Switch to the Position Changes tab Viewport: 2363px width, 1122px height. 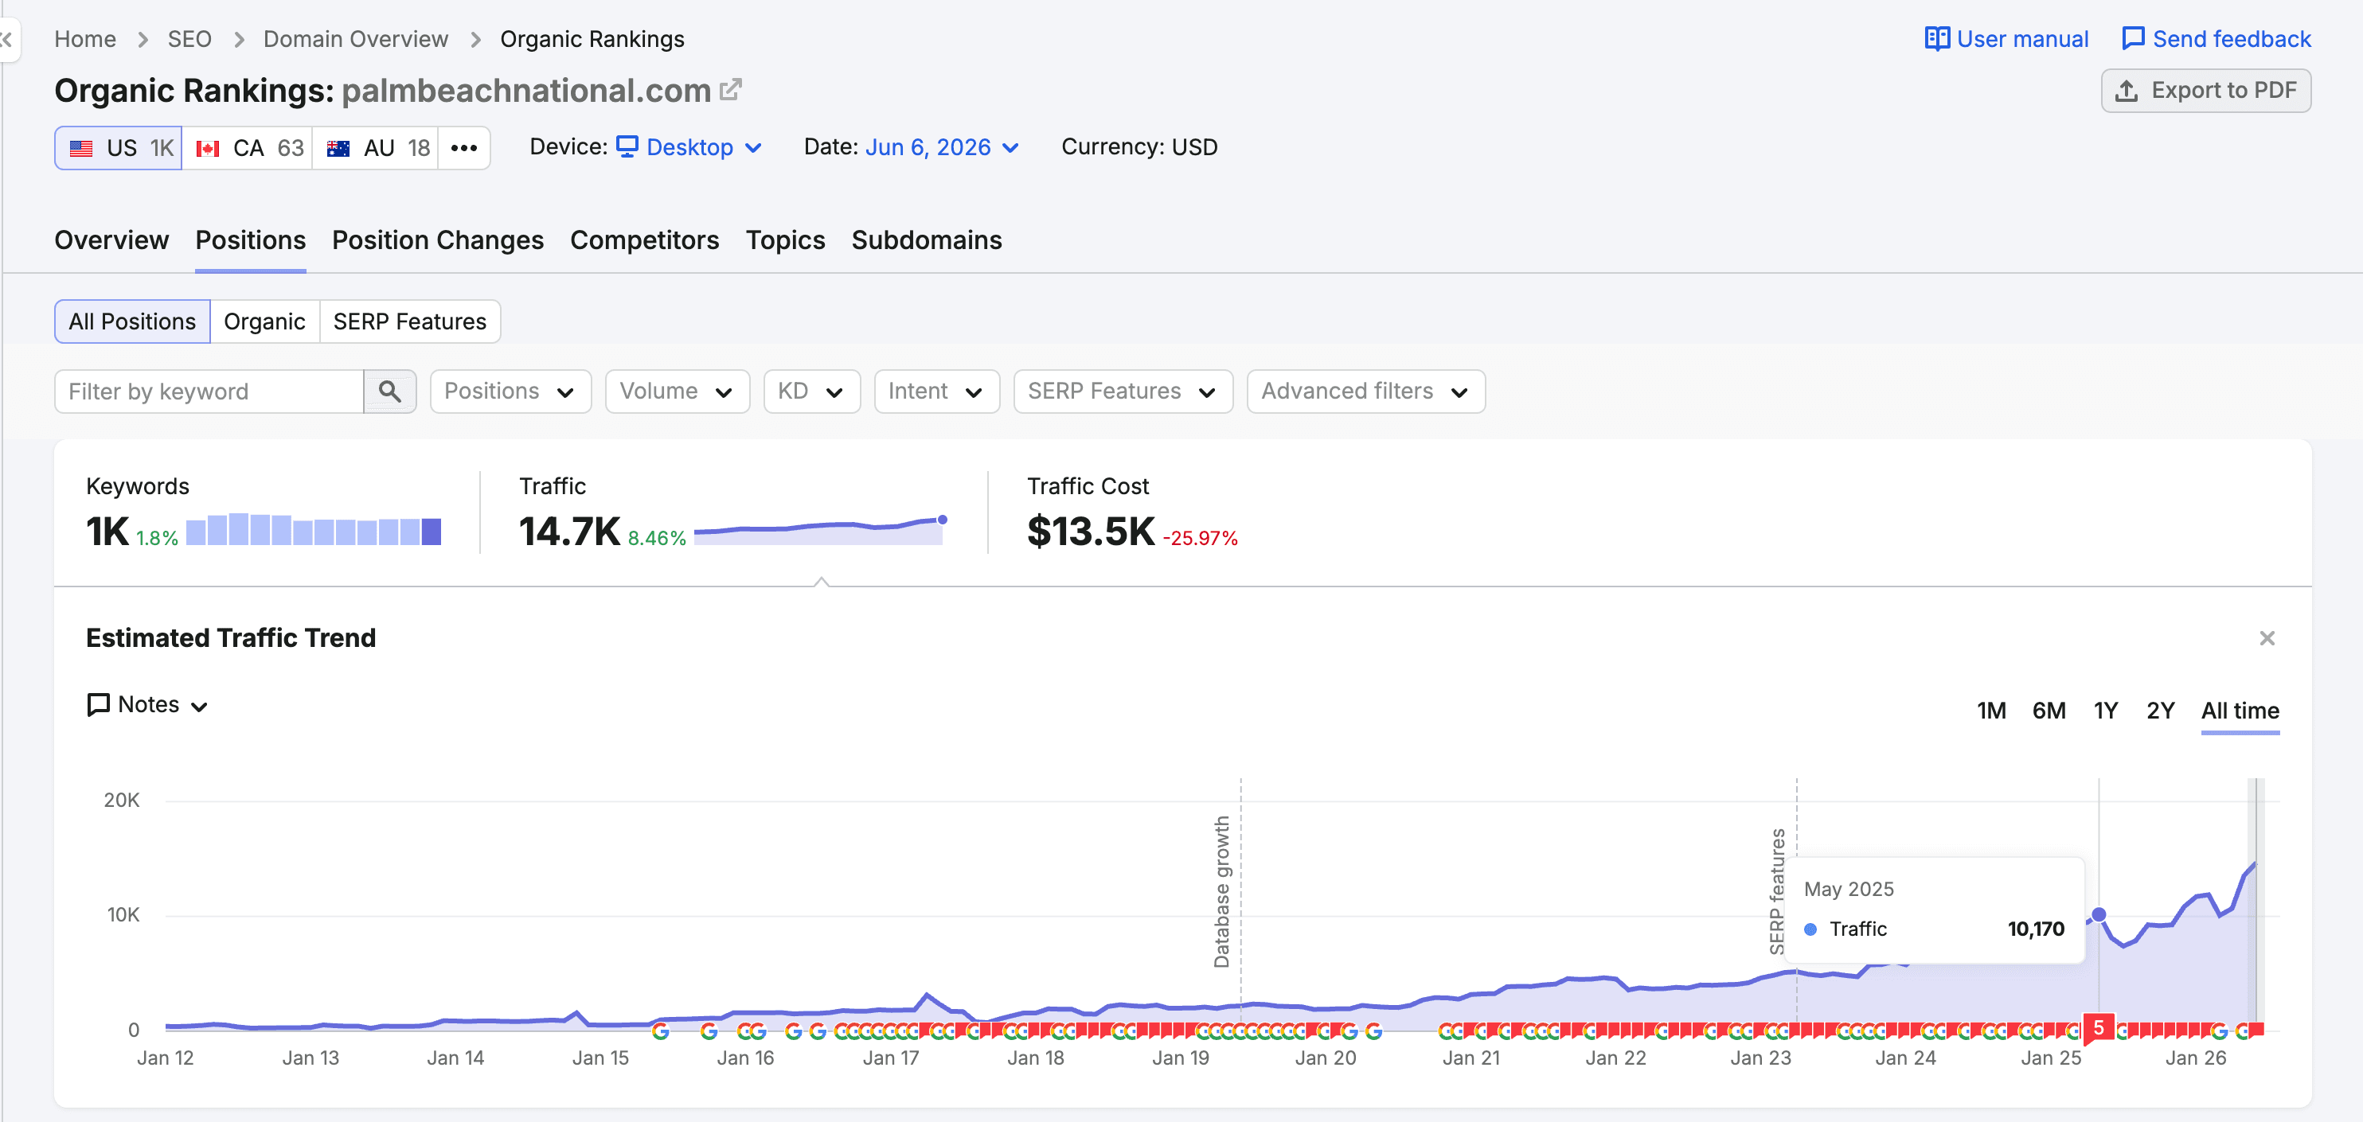click(x=438, y=240)
